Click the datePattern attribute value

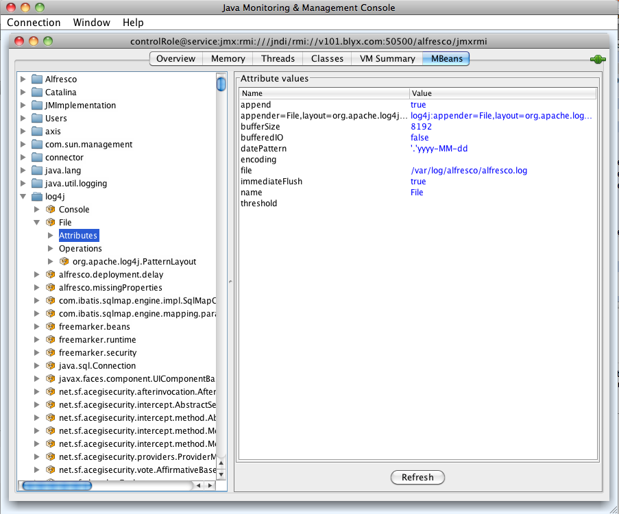pos(439,149)
